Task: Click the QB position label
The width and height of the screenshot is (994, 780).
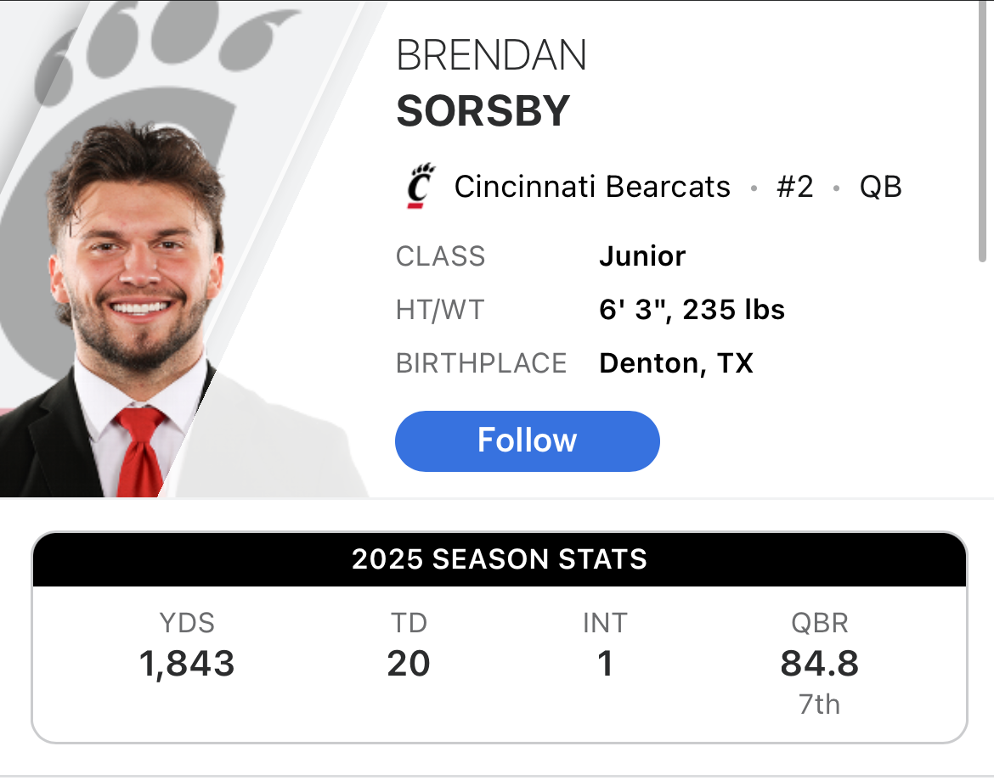Action: (881, 187)
